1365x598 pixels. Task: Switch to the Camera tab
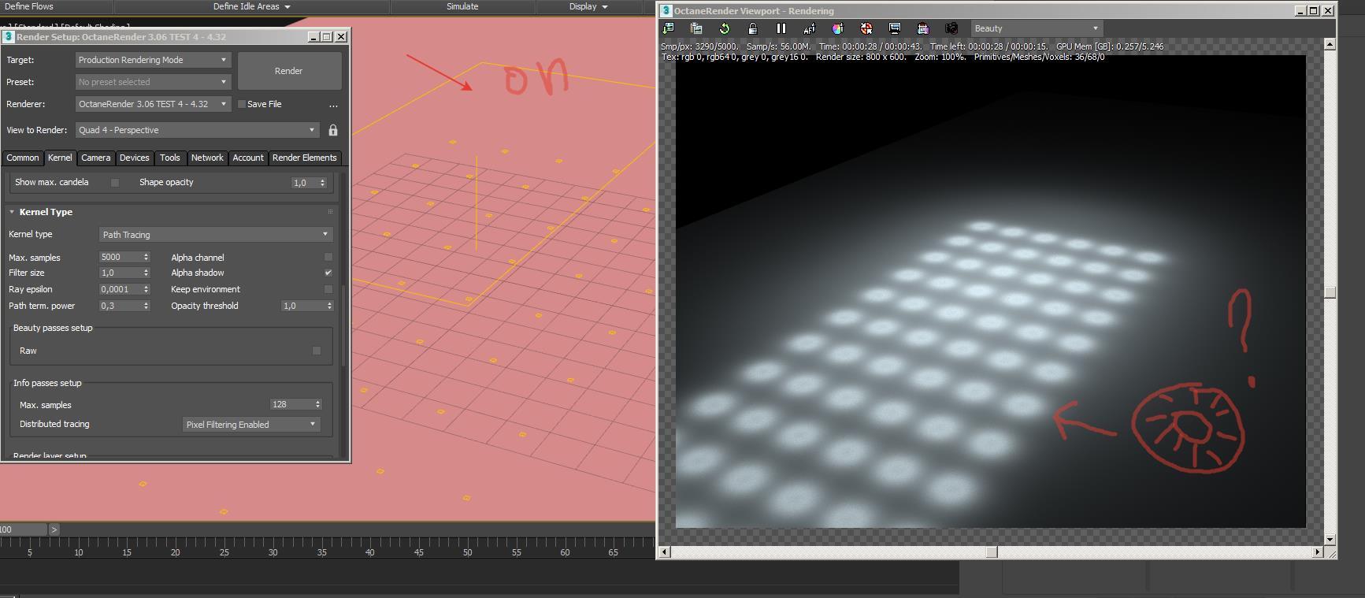tap(96, 158)
